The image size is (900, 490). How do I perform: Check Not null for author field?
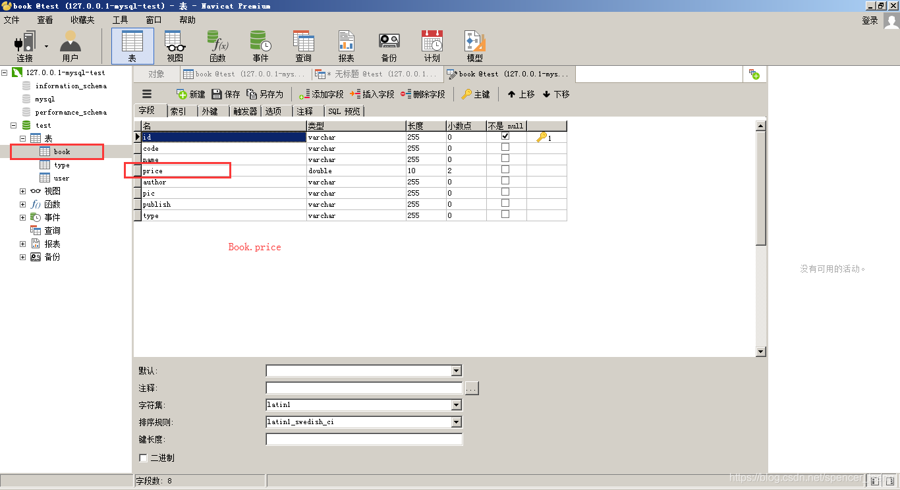pos(505,180)
